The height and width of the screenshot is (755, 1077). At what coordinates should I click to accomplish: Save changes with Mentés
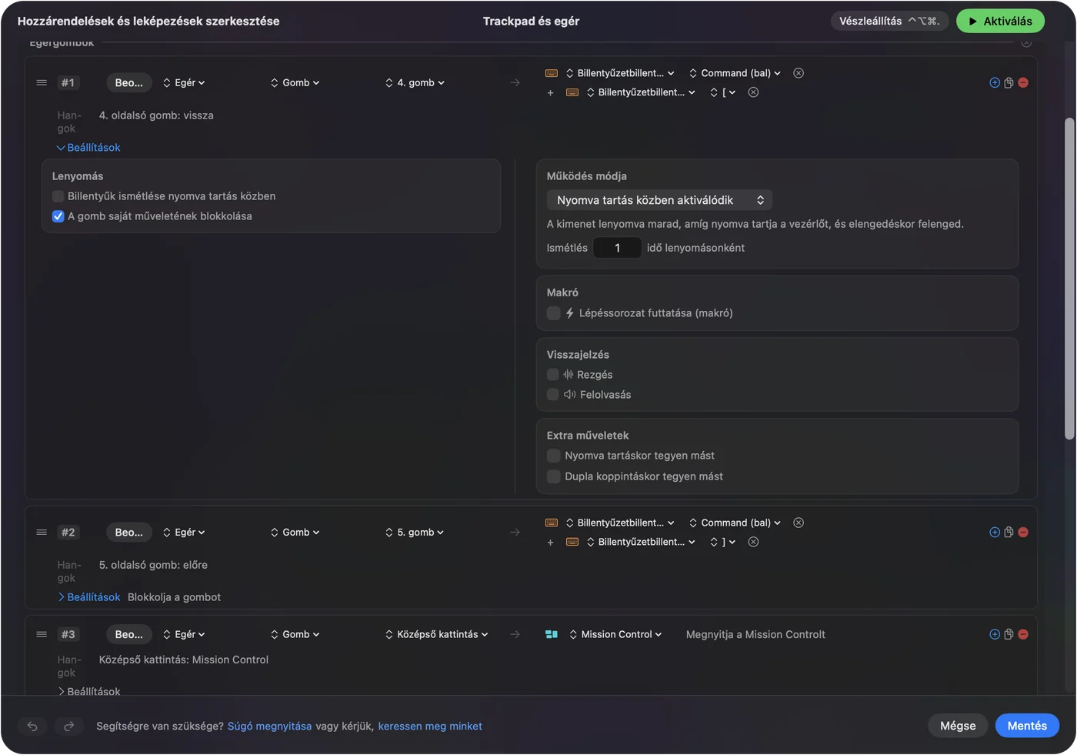coord(1027,726)
